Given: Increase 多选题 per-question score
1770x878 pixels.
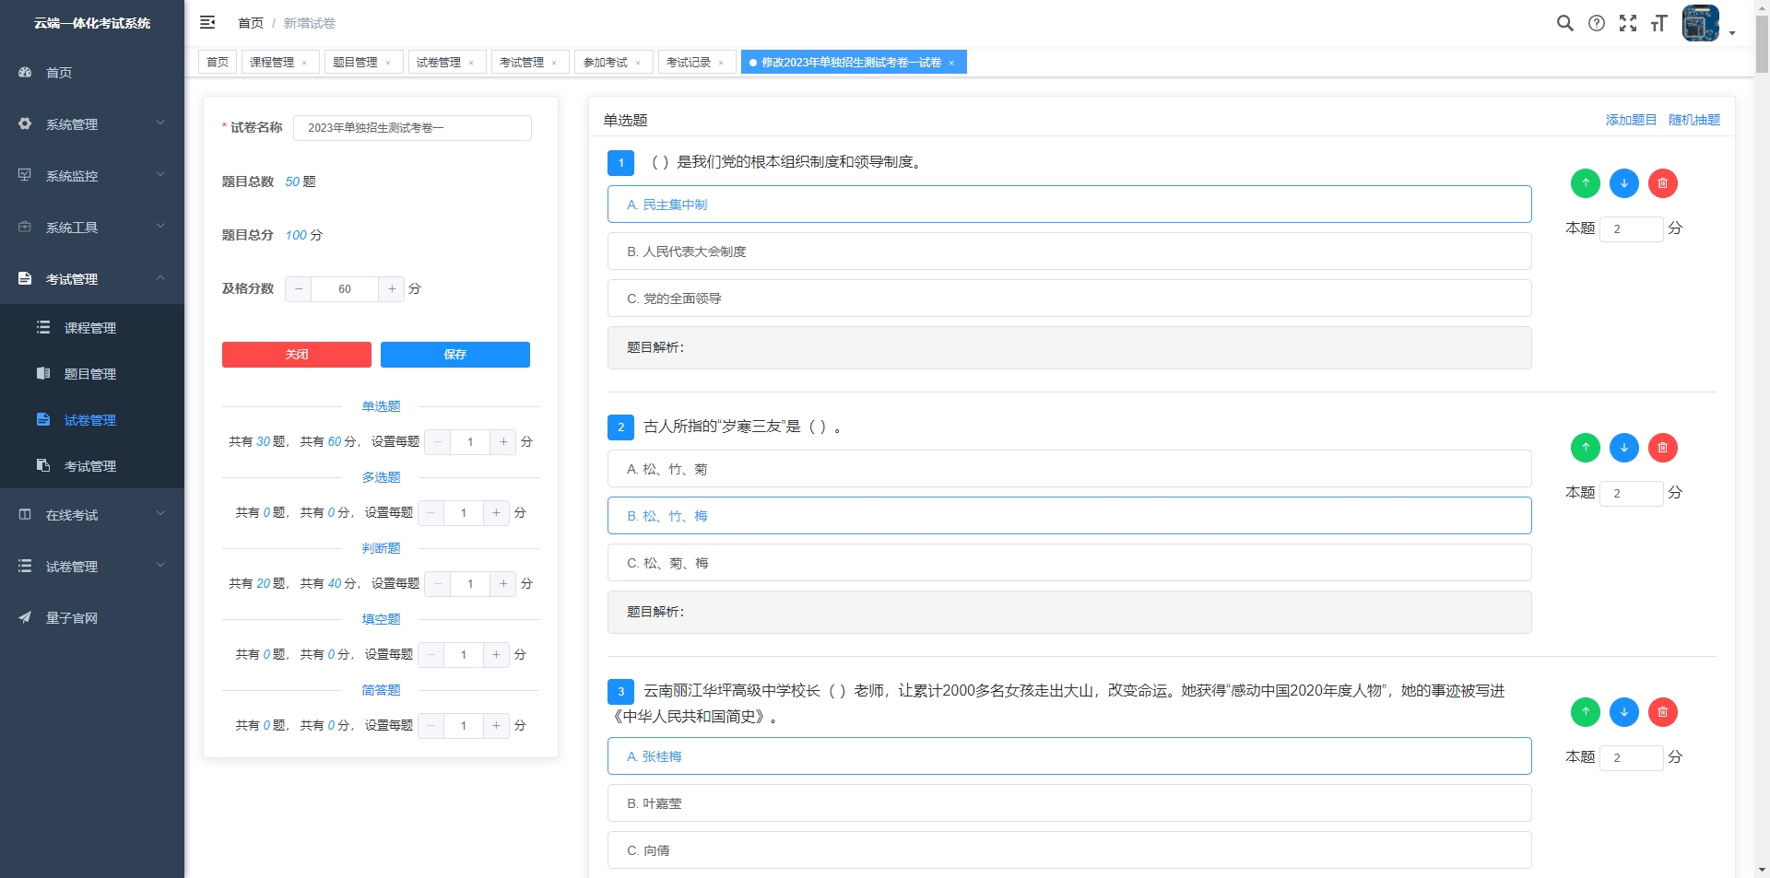Looking at the screenshot, I should (x=496, y=513).
